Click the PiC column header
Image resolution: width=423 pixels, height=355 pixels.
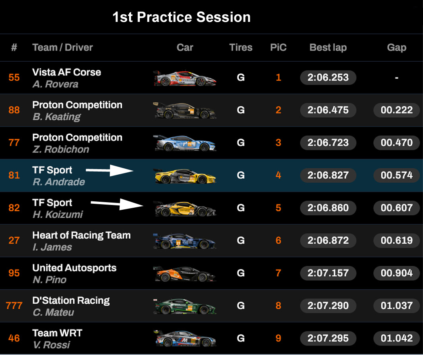tap(278, 48)
